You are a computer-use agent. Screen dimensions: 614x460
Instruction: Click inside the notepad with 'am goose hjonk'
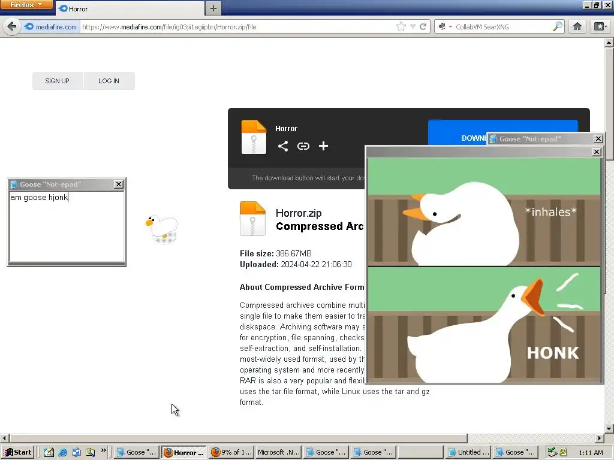(67, 227)
